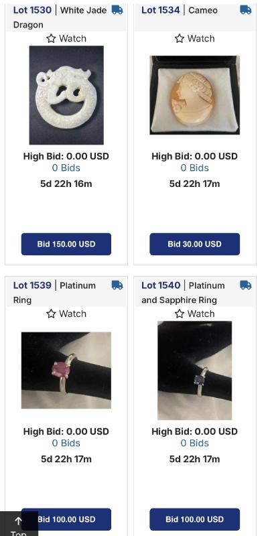
Task: Toggle Watch star for White Jade Dragon
Action: click(52, 39)
